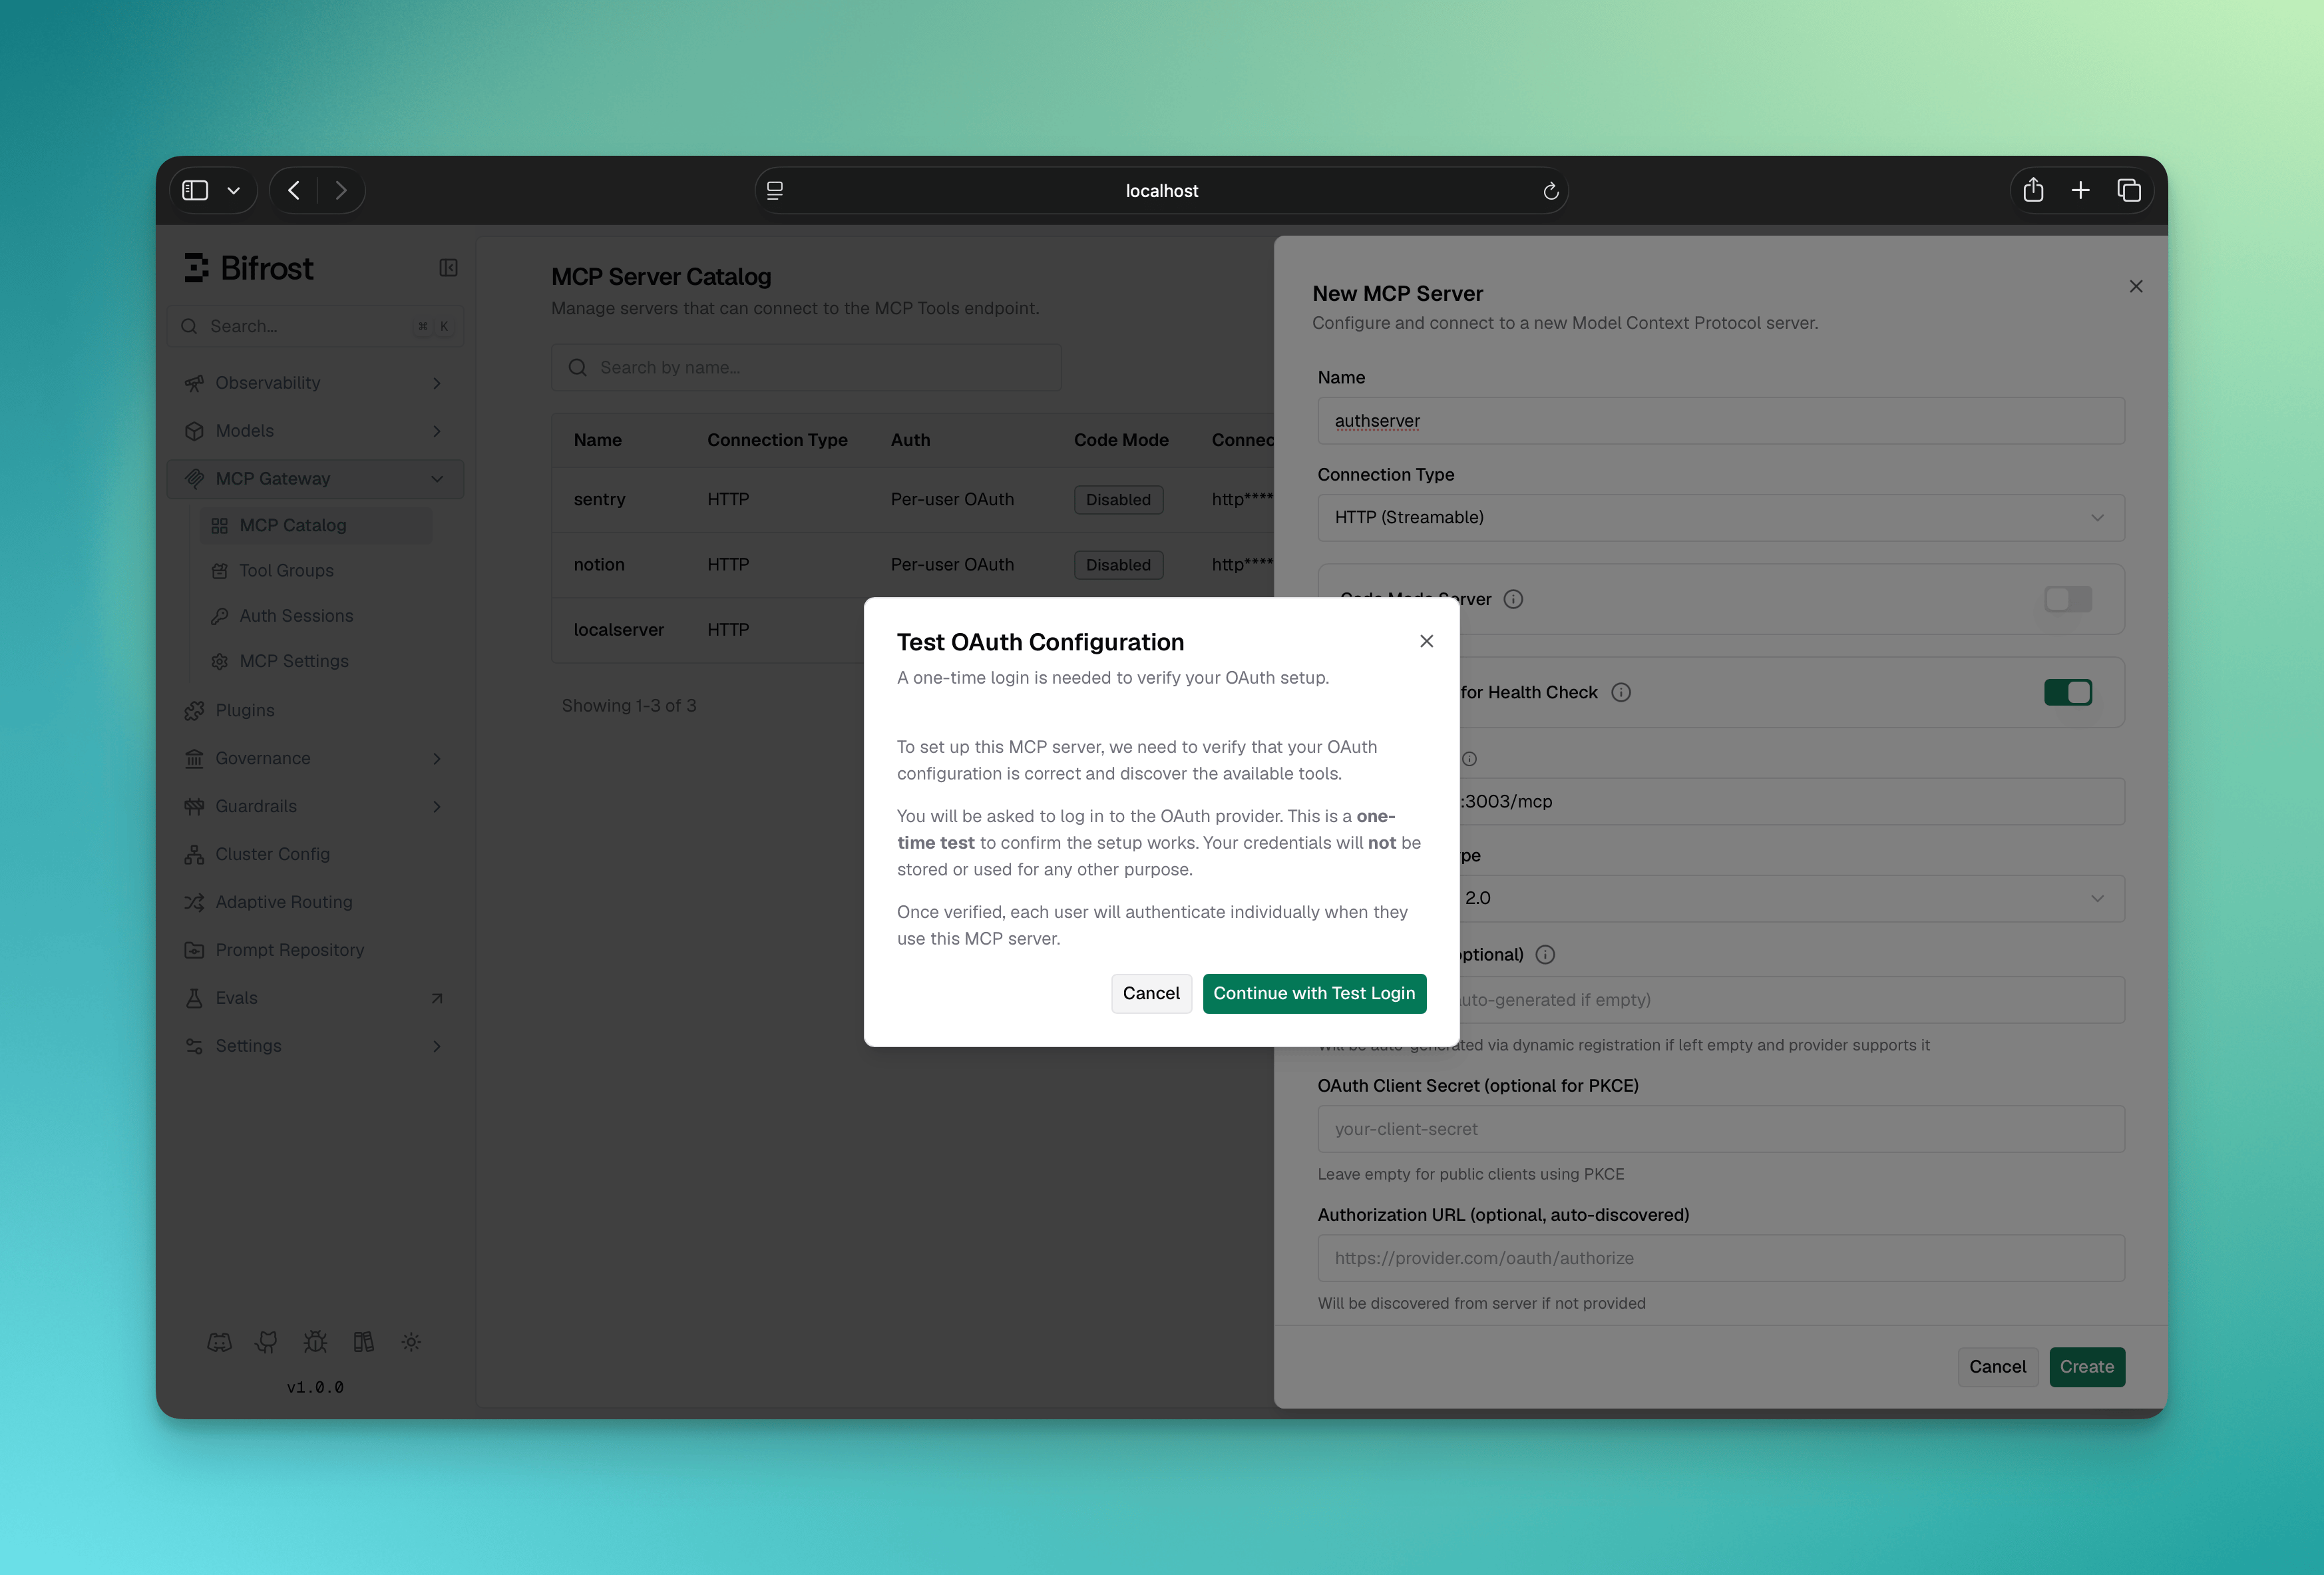This screenshot has height=1575, width=2324.
Task: Reload the localhost page
Action: (x=1550, y=191)
